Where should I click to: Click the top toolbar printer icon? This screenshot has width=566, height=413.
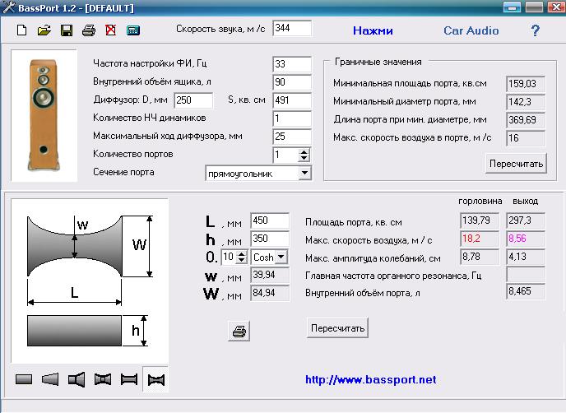[89, 31]
